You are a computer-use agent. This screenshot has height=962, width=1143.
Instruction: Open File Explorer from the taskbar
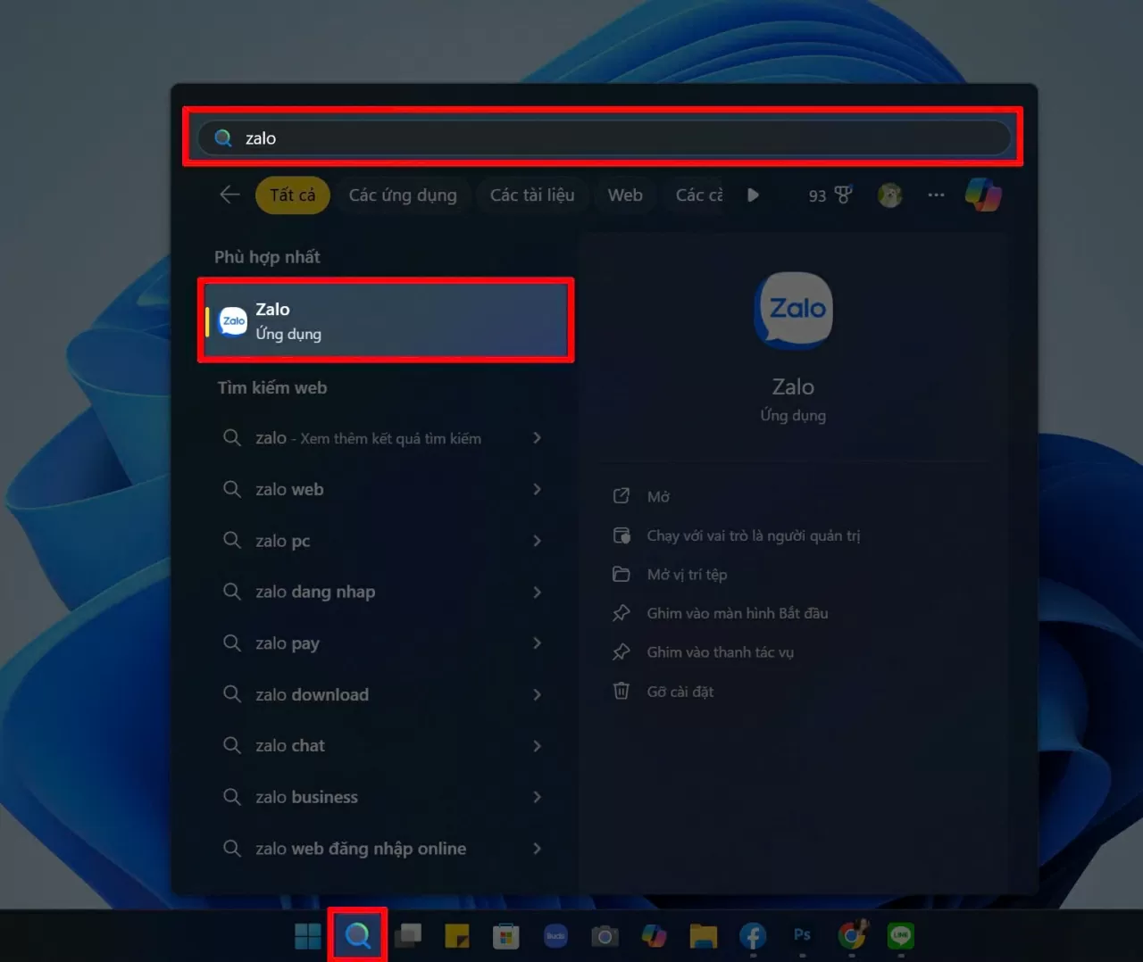pyautogui.click(x=702, y=936)
